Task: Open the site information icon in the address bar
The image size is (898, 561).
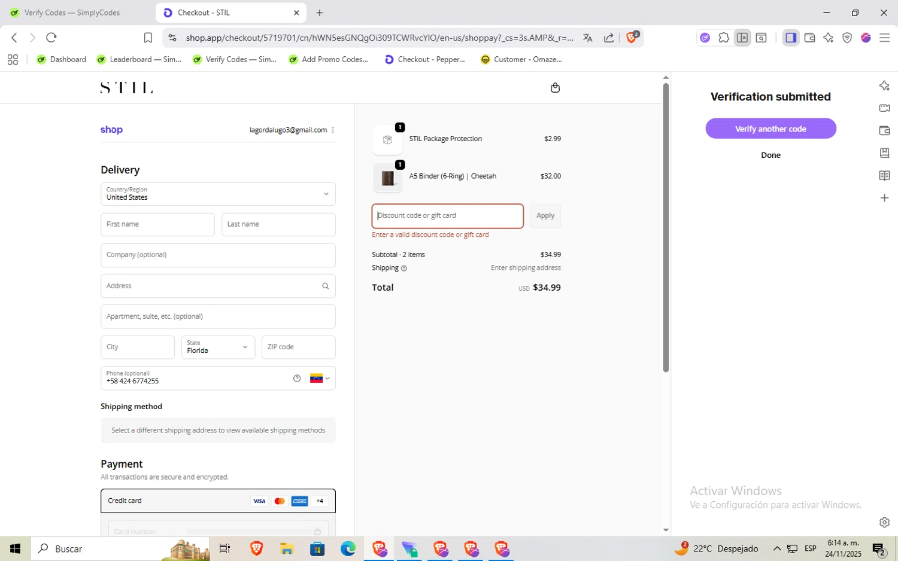Action: 172,38
